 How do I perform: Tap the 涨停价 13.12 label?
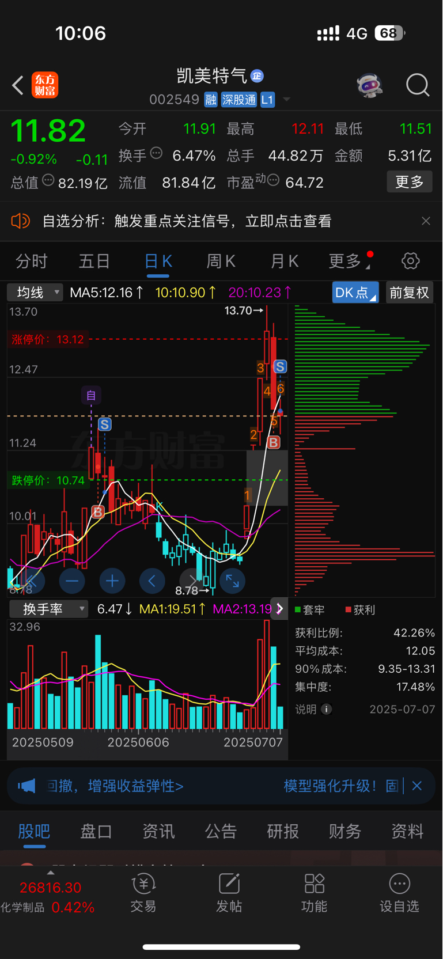click(48, 339)
